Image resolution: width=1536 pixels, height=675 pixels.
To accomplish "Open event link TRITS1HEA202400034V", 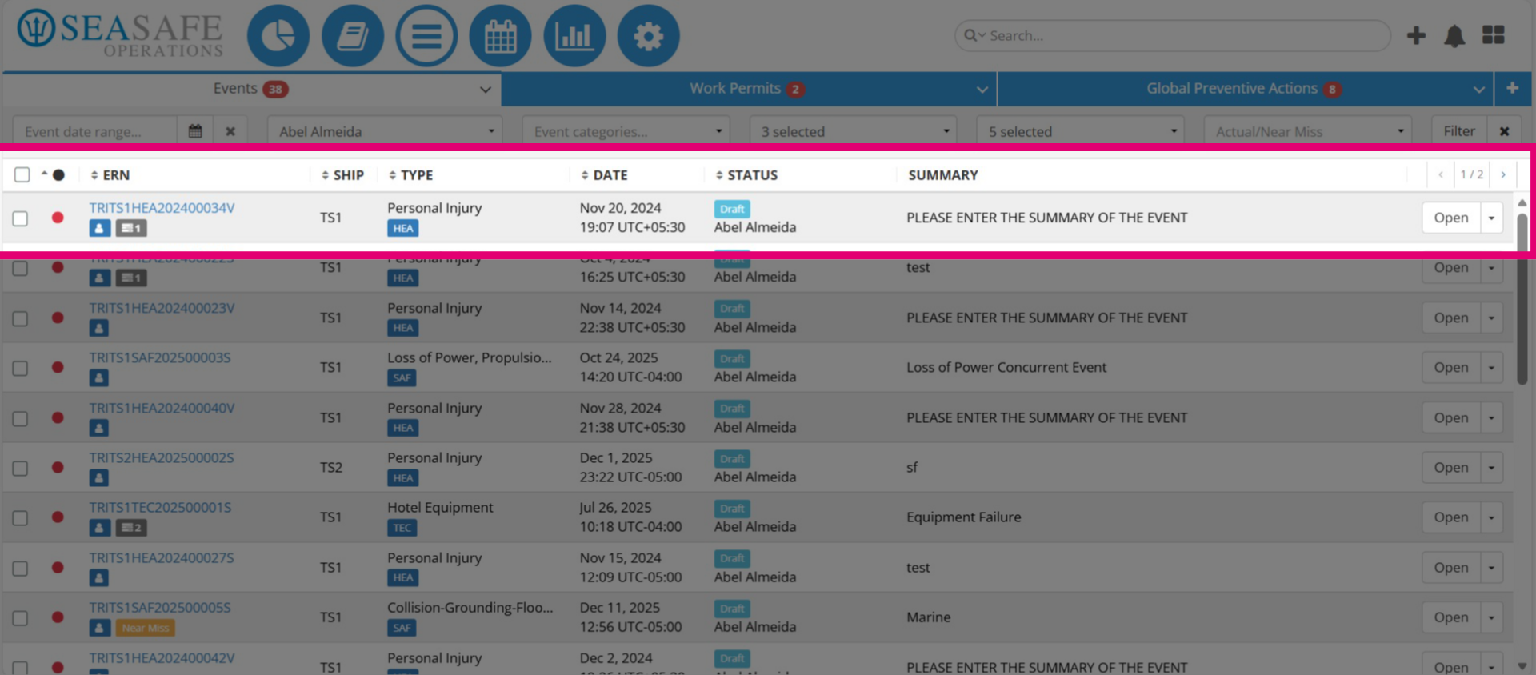I will coord(162,208).
